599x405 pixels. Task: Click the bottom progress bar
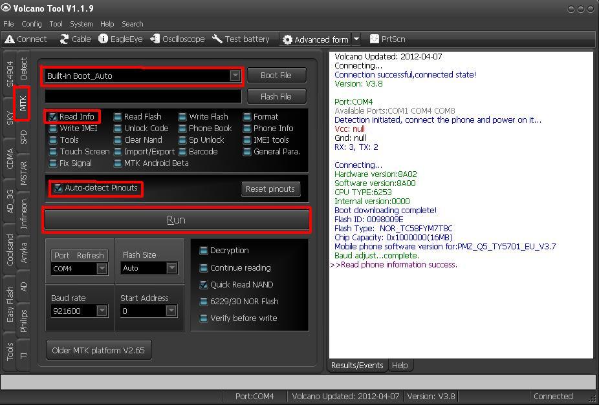coord(298,382)
